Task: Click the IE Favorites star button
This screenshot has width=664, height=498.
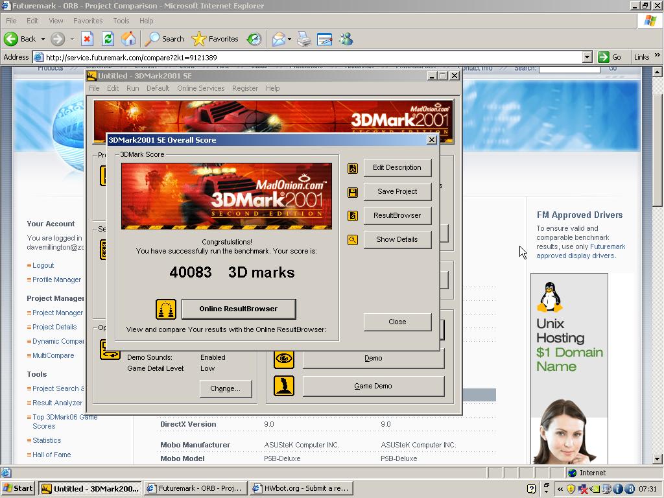Action: click(215, 39)
